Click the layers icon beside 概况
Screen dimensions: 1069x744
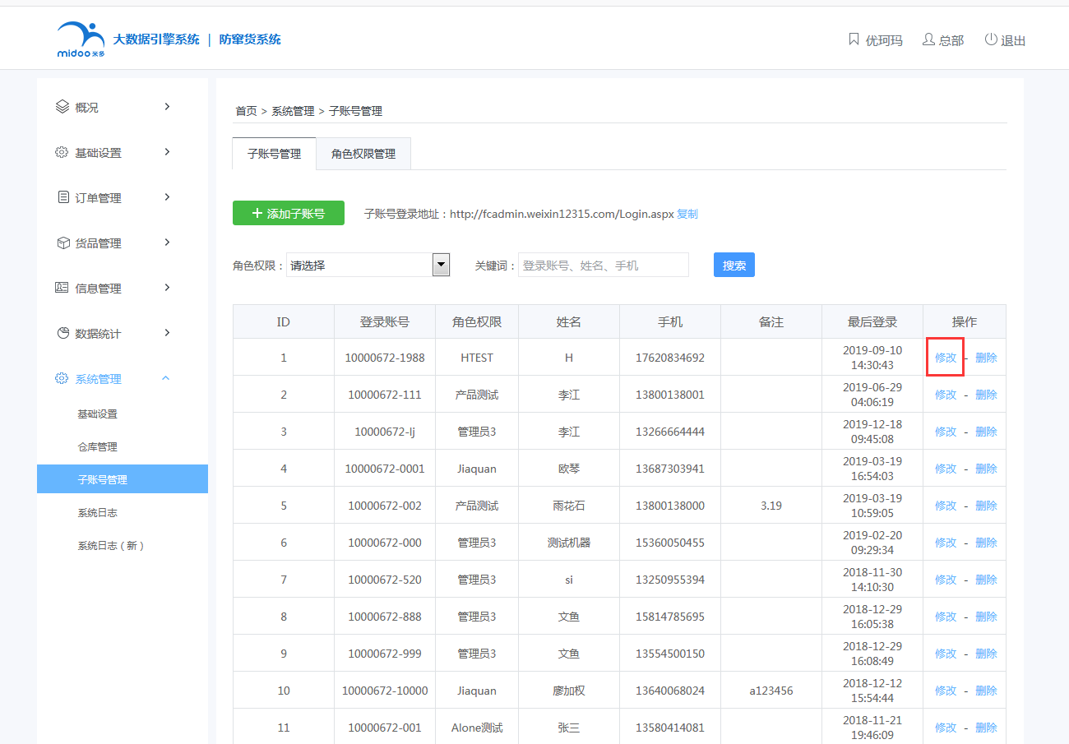point(62,107)
